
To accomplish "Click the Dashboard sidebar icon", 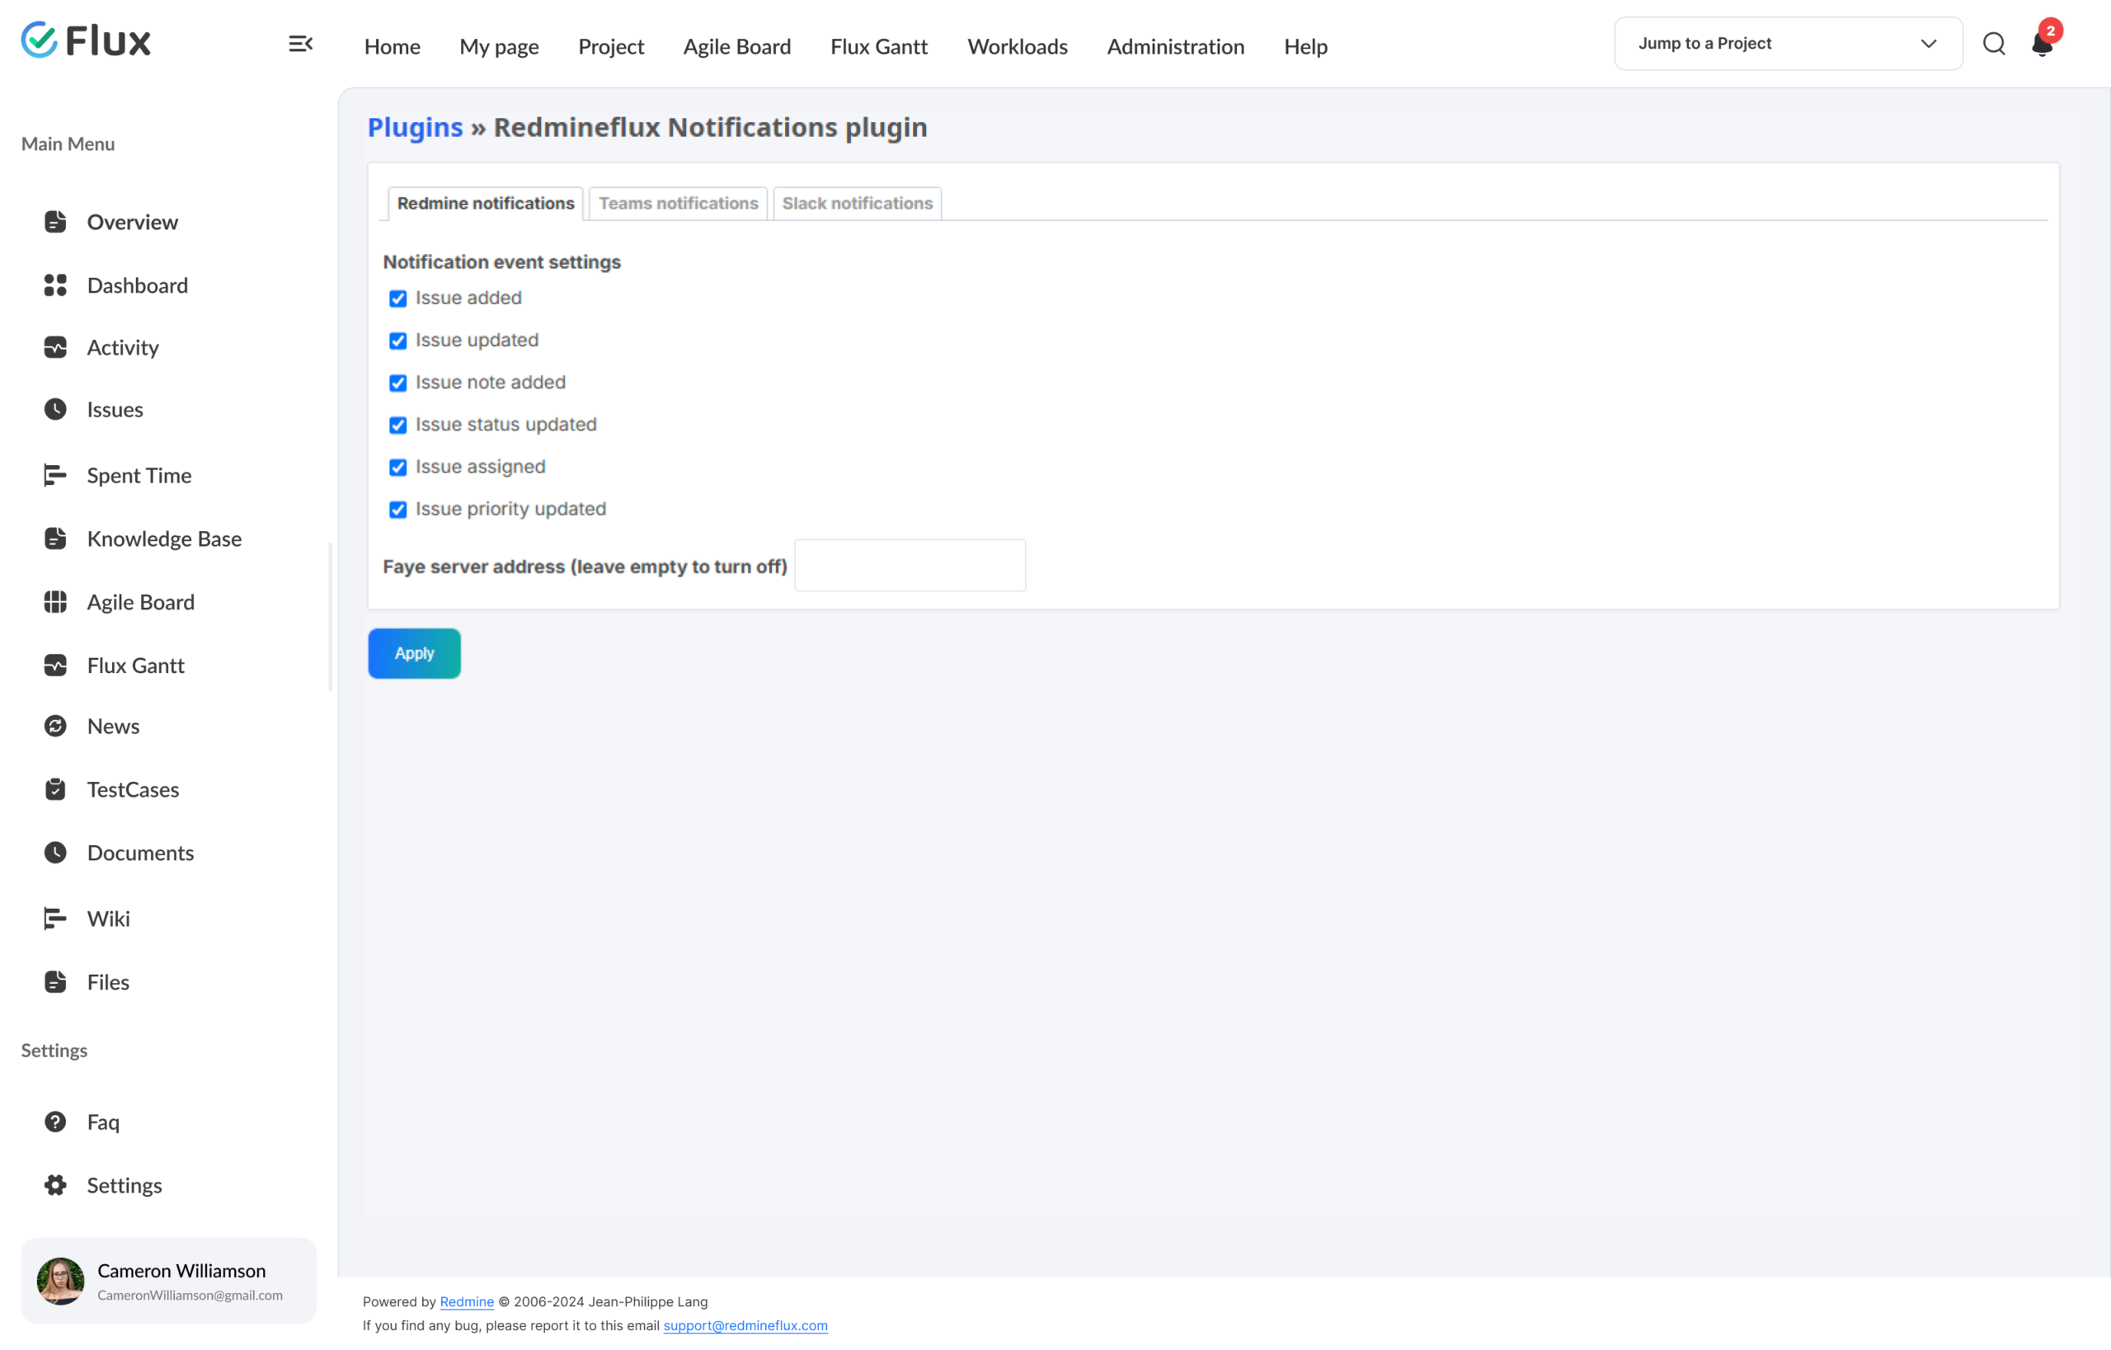I will pyautogui.click(x=55, y=285).
